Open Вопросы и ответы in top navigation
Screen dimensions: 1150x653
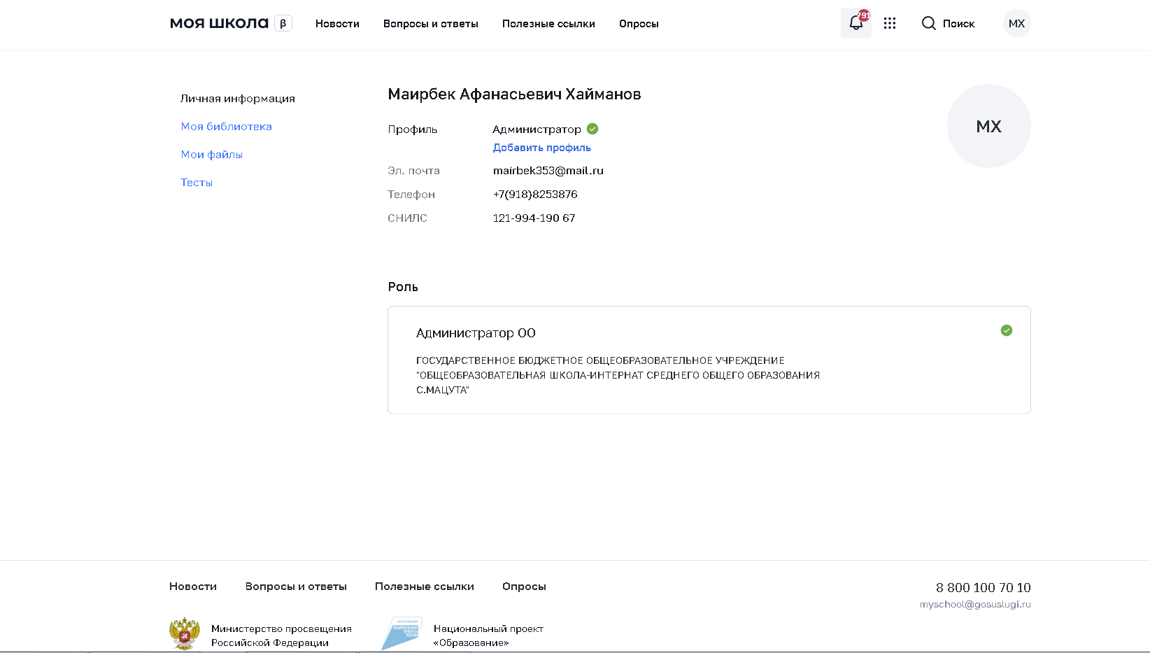[430, 24]
